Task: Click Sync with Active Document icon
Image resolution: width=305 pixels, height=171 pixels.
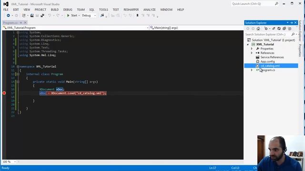Action: pos(274,28)
